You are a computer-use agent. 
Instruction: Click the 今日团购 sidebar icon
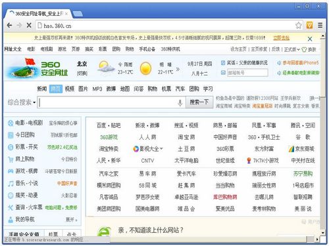click(x=11, y=135)
